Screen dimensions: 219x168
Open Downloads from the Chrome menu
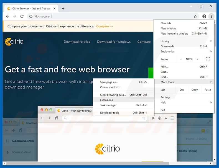point(184,46)
